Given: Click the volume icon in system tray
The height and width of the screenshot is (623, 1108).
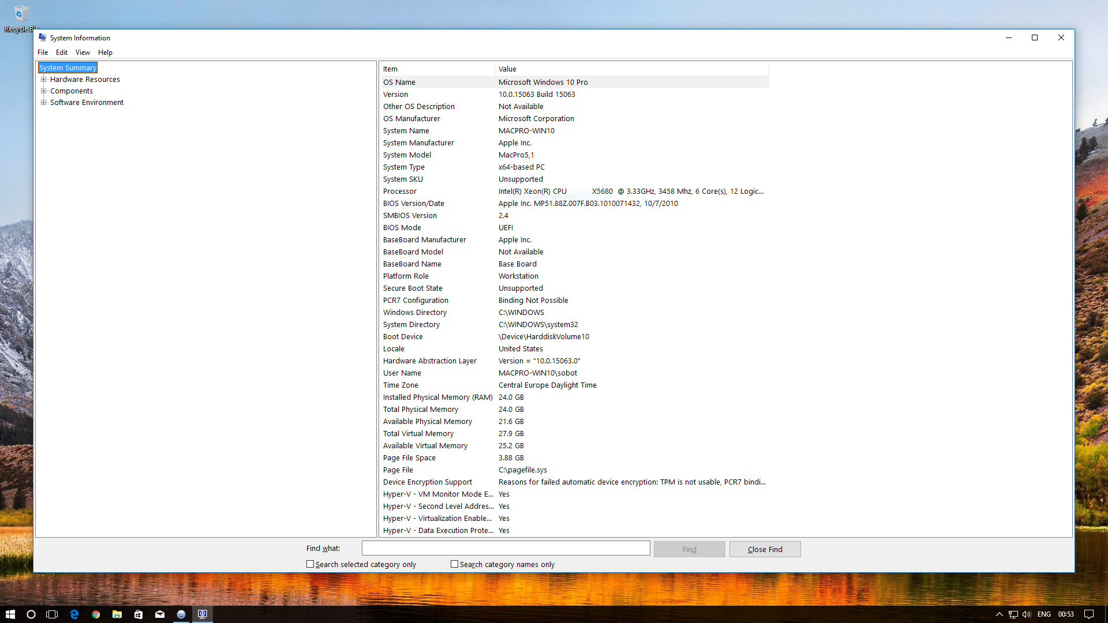Looking at the screenshot, I should tap(1026, 614).
